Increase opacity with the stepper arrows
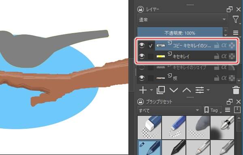 pos(225,30)
